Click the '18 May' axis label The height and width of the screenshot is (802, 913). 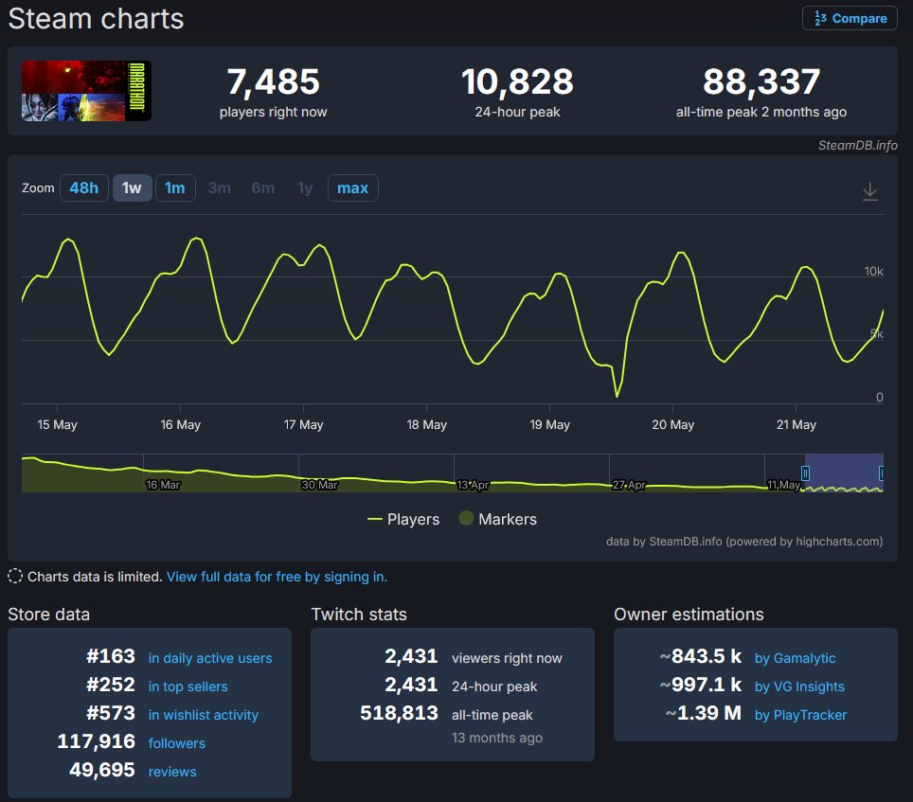tap(427, 425)
